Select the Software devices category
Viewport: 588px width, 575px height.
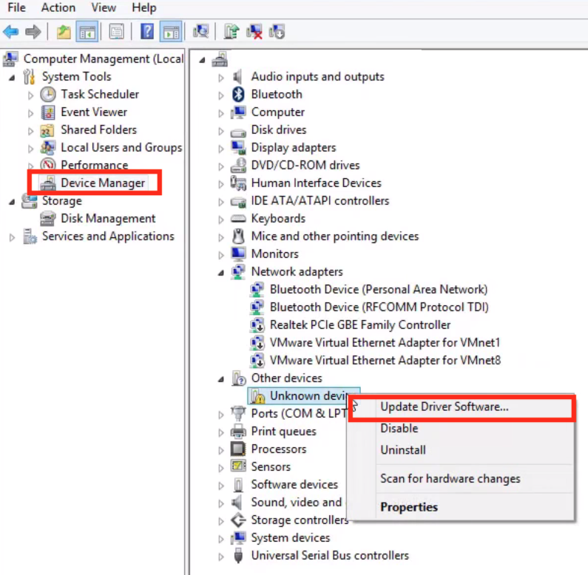click(294, 485)
